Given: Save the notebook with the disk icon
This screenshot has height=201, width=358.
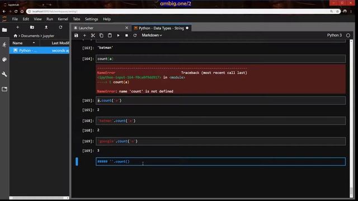Looking at the screenshot, I should click(76, 35).
